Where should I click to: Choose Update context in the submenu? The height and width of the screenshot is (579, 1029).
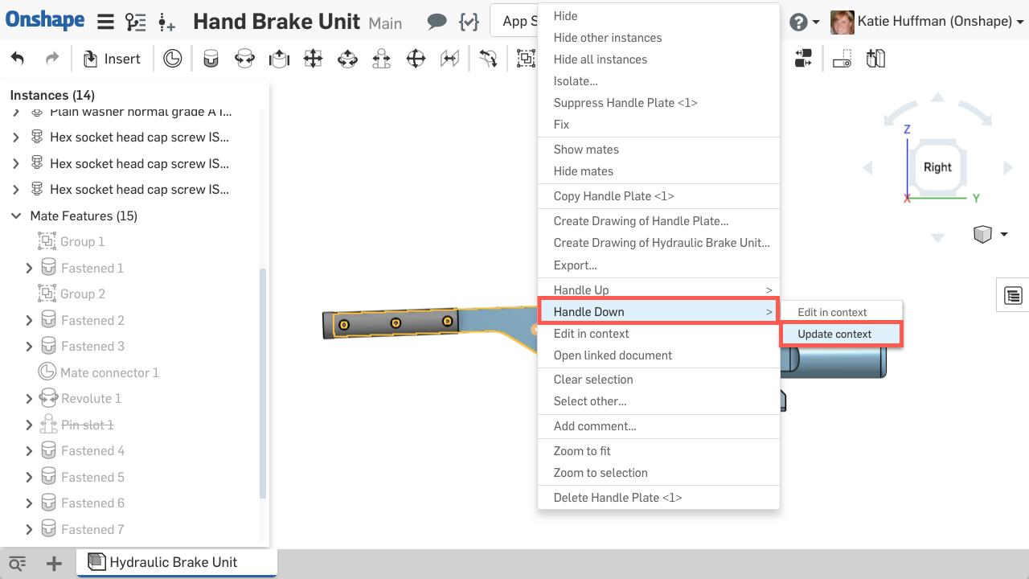(834, 334)
